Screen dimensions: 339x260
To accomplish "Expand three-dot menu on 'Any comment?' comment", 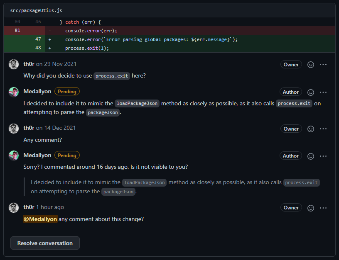I will [323, 129].
